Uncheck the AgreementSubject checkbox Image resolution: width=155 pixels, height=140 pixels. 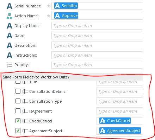(x=18, y=131)
